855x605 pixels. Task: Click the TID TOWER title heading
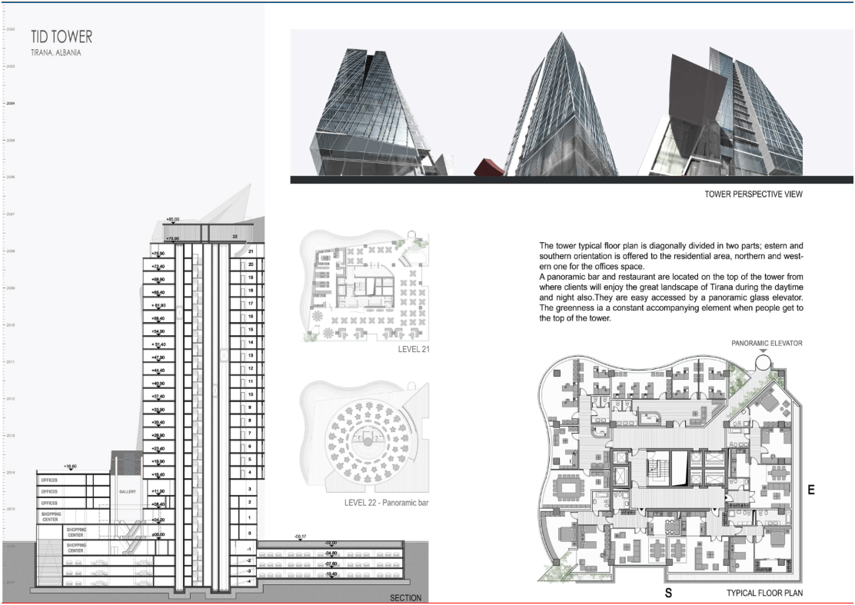[x=62, y=37]
